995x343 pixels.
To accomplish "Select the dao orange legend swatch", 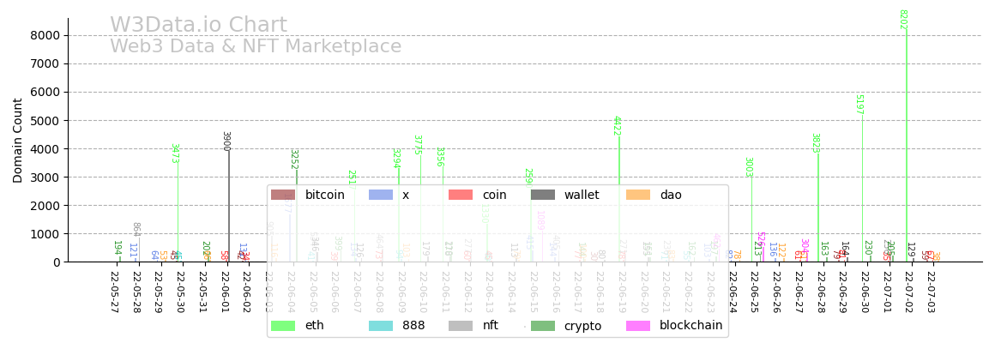I will 638,196.
